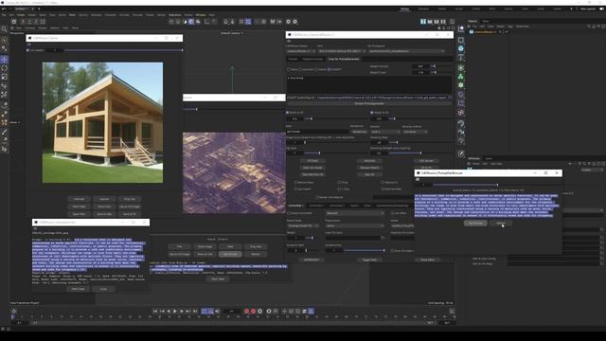Click the Text (T) object icon
Image resolution: width=606 pixels, height=341 pixels.
click(x=461, y=58)
